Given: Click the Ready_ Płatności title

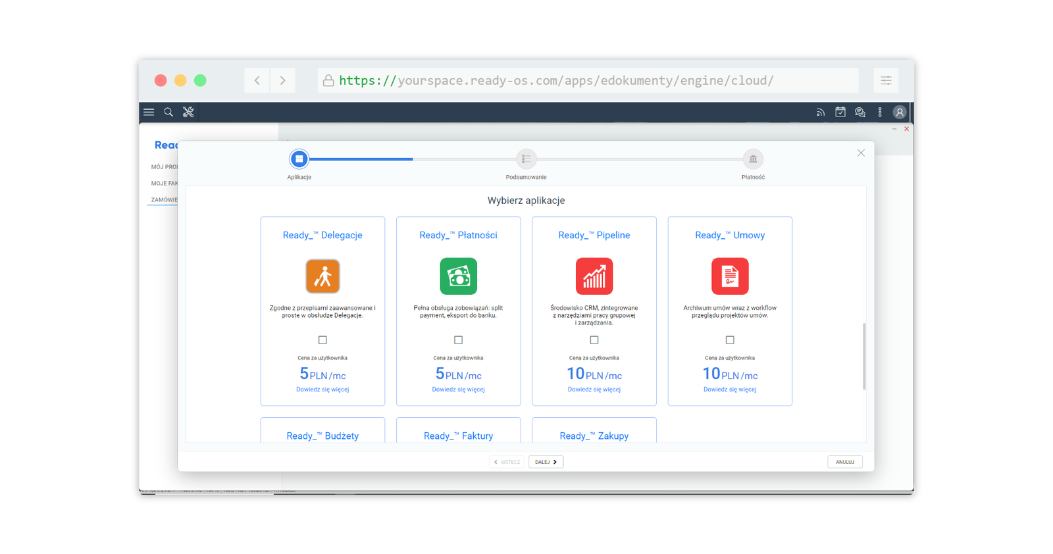Looking at the screenshot, I should [x=459, y=236].
